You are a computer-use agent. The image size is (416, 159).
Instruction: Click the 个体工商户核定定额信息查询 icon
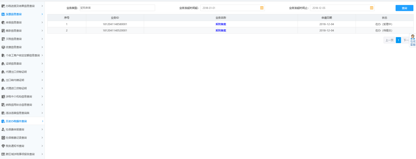click(3, 55)
